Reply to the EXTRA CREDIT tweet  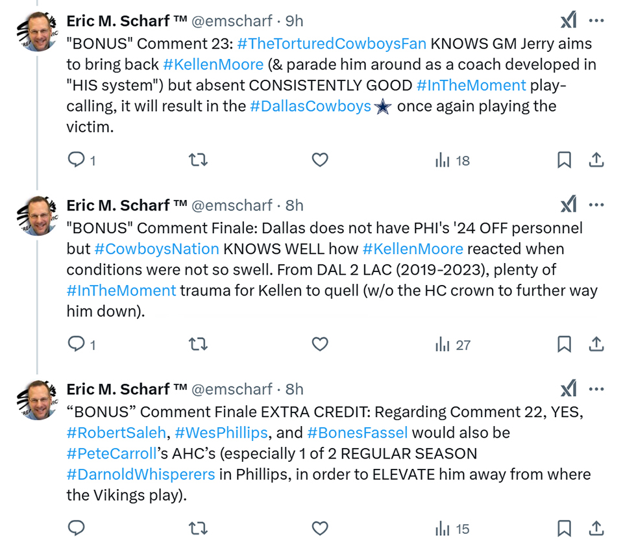[76, 528]
